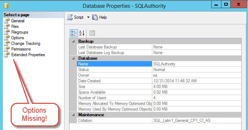248x130 pixels.
Task: Select the Extended Properties page
Action: (28, 55)
